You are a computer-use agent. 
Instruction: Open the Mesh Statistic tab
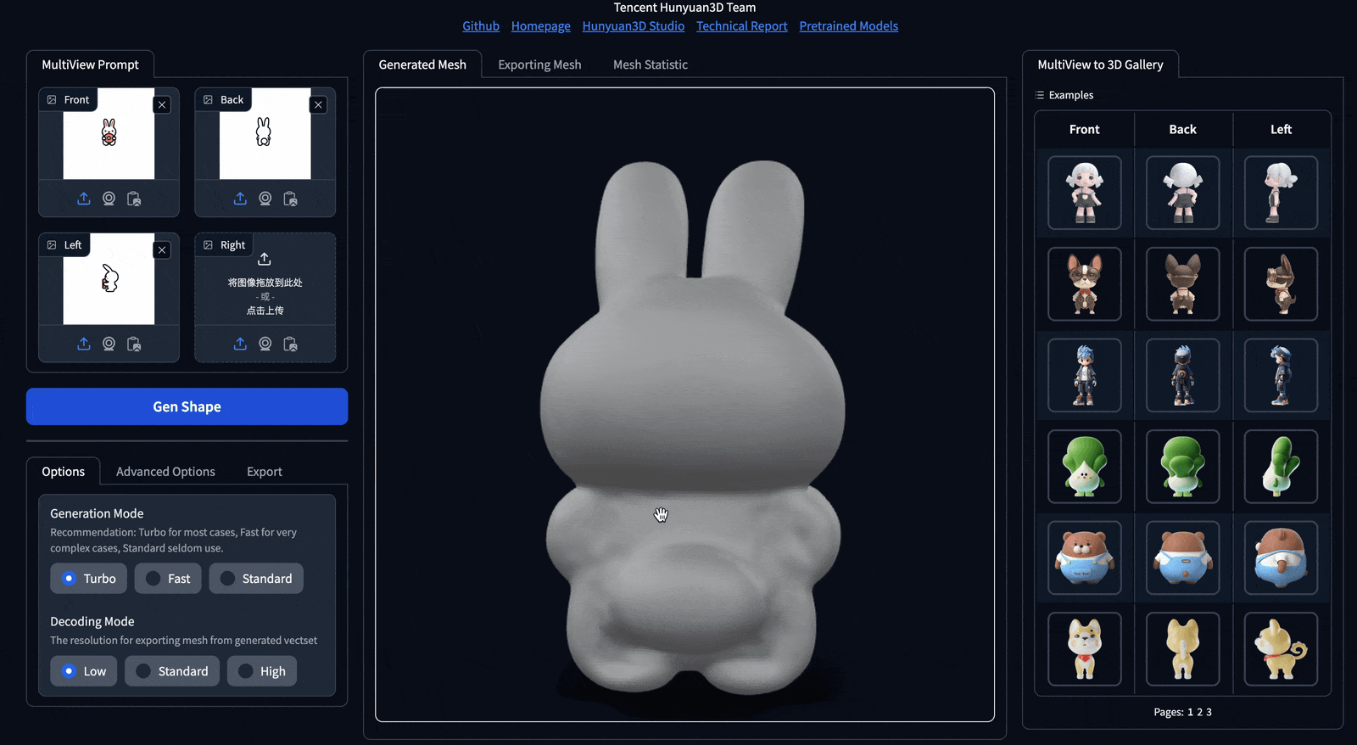[650, 64]
